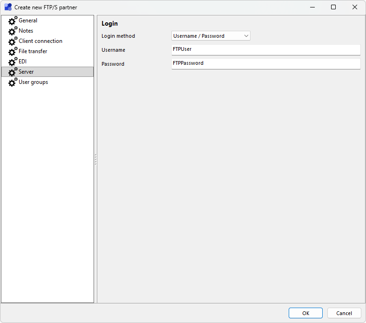Click the gear icon beside General
Image resolution: width=366 pixels, height=323 pixels.
(x=13, y=21)
